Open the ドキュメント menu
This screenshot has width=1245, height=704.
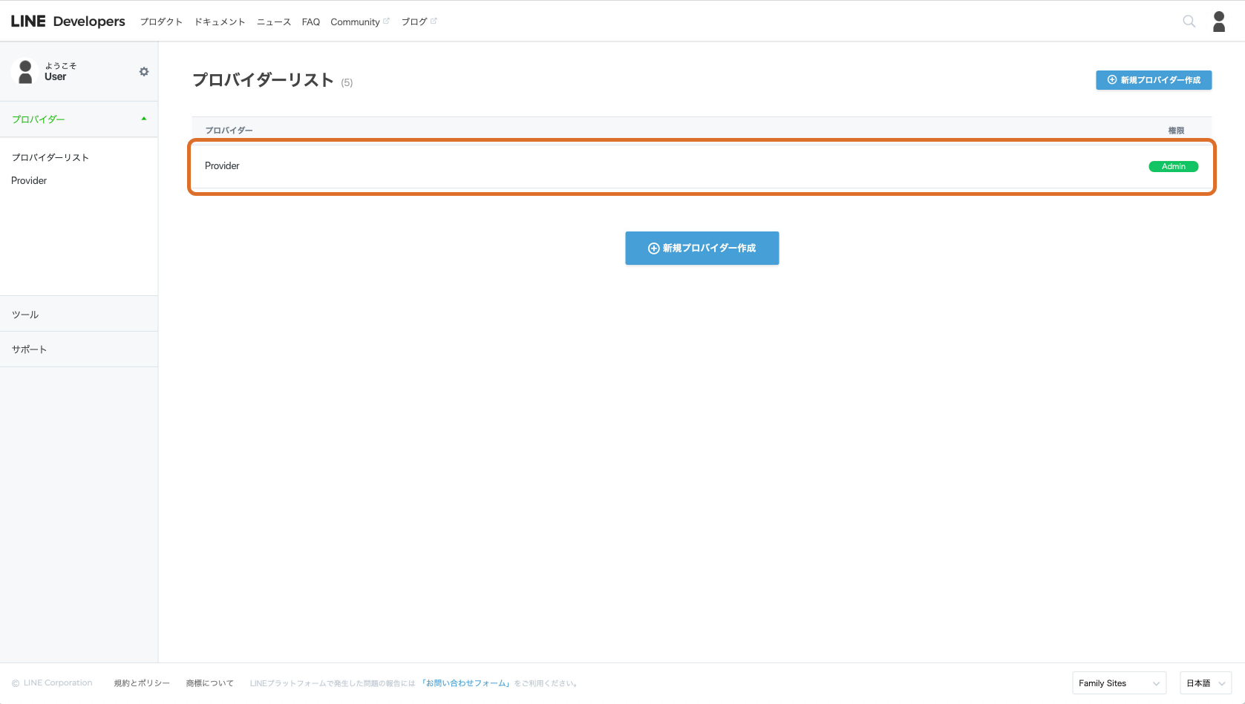220,22
